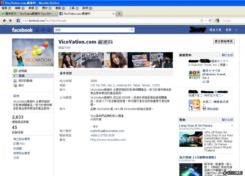Close the Long Stay @ Sri Panwa ad
The width and height of the screenshot is (245, 176).
[x=232, y=125]
